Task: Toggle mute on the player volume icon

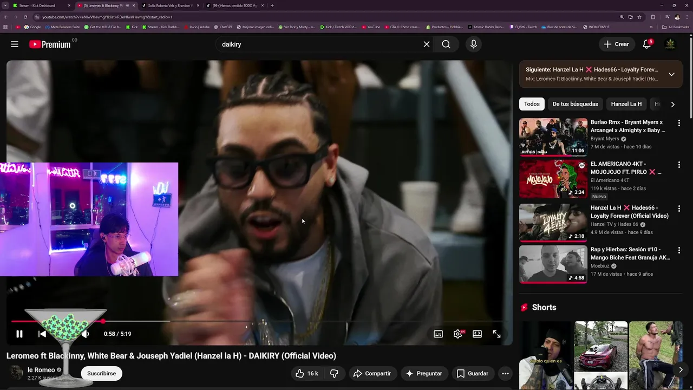Action: [85, 334]
